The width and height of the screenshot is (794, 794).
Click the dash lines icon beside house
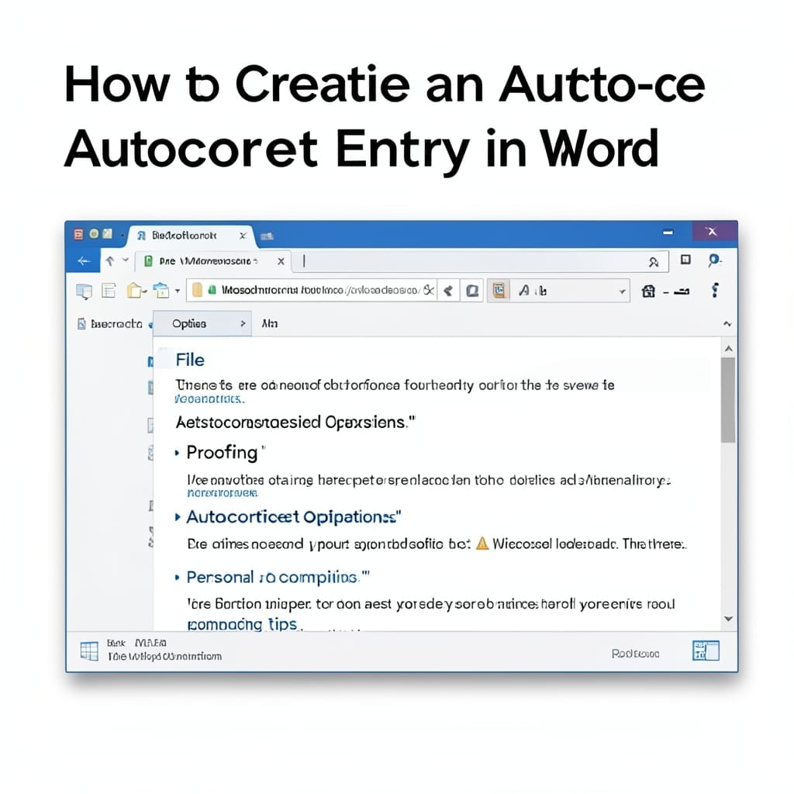pos(678,292)
